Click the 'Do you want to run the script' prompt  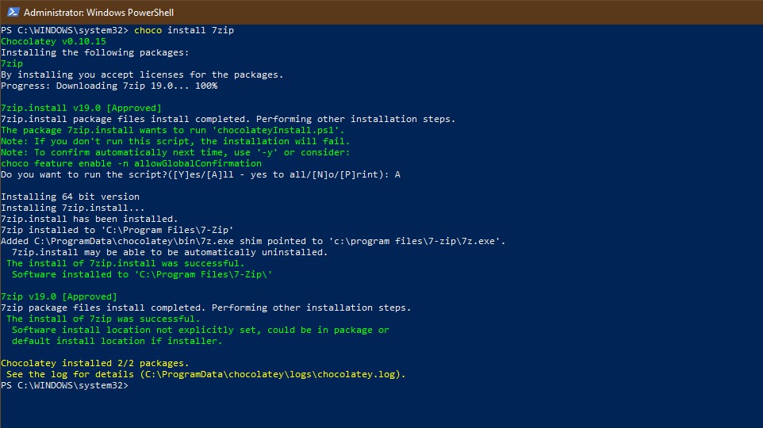pos(200,174)
